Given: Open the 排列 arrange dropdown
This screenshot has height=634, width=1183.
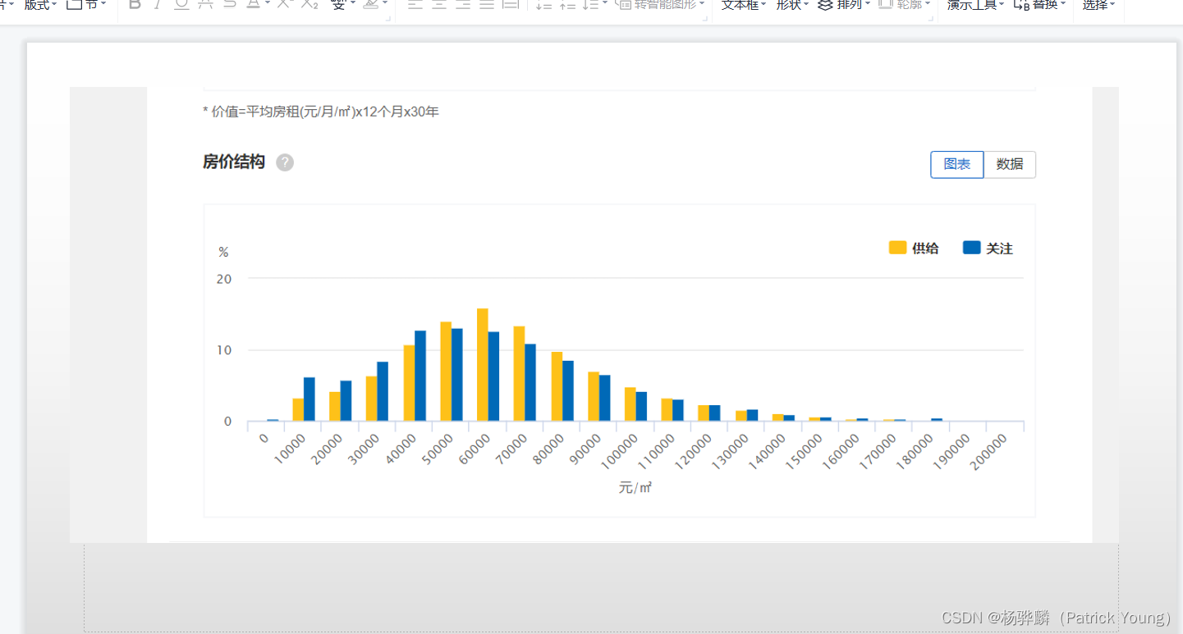Looking at the screenshot, I should click(x=844, y=4).
